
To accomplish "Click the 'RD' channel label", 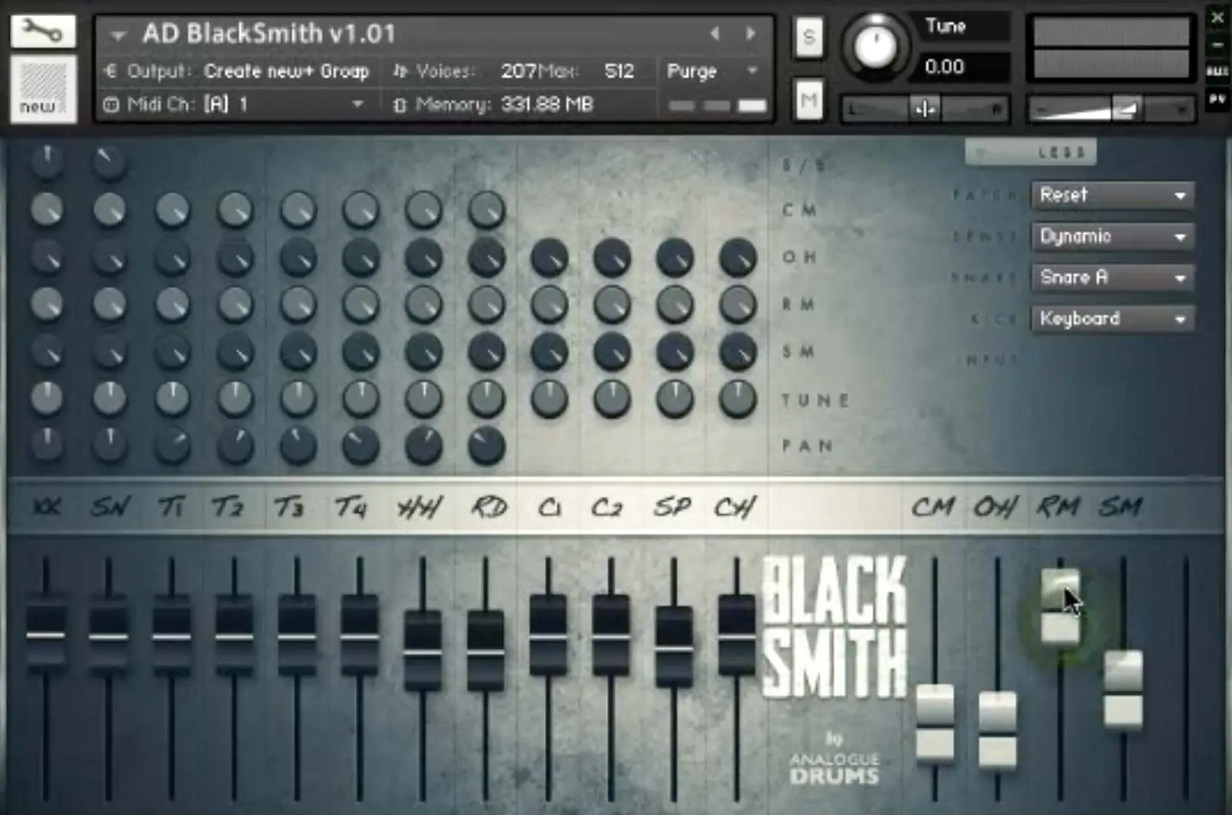I will [x=489, y=507].
